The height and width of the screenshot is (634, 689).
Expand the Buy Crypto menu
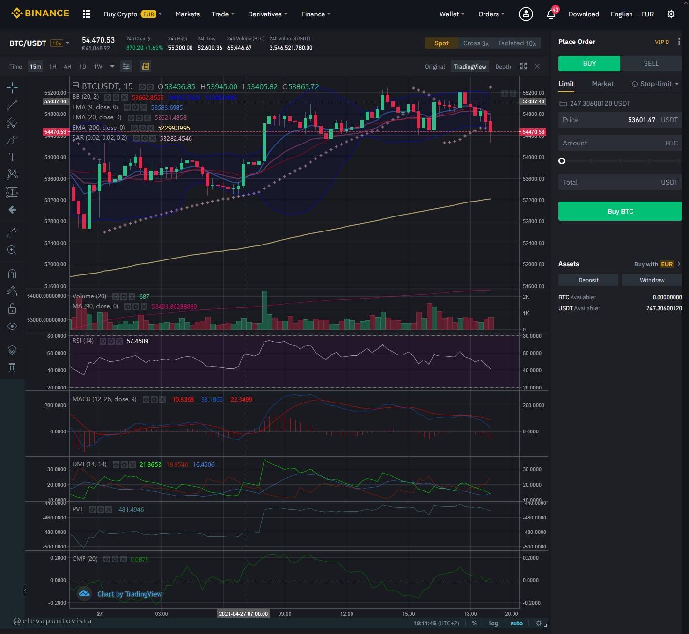[x=133, y=14]
